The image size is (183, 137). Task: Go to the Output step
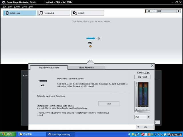[x=88, y=13]
